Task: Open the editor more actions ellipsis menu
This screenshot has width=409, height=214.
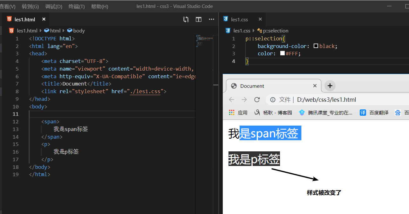Action: [211, 19]
